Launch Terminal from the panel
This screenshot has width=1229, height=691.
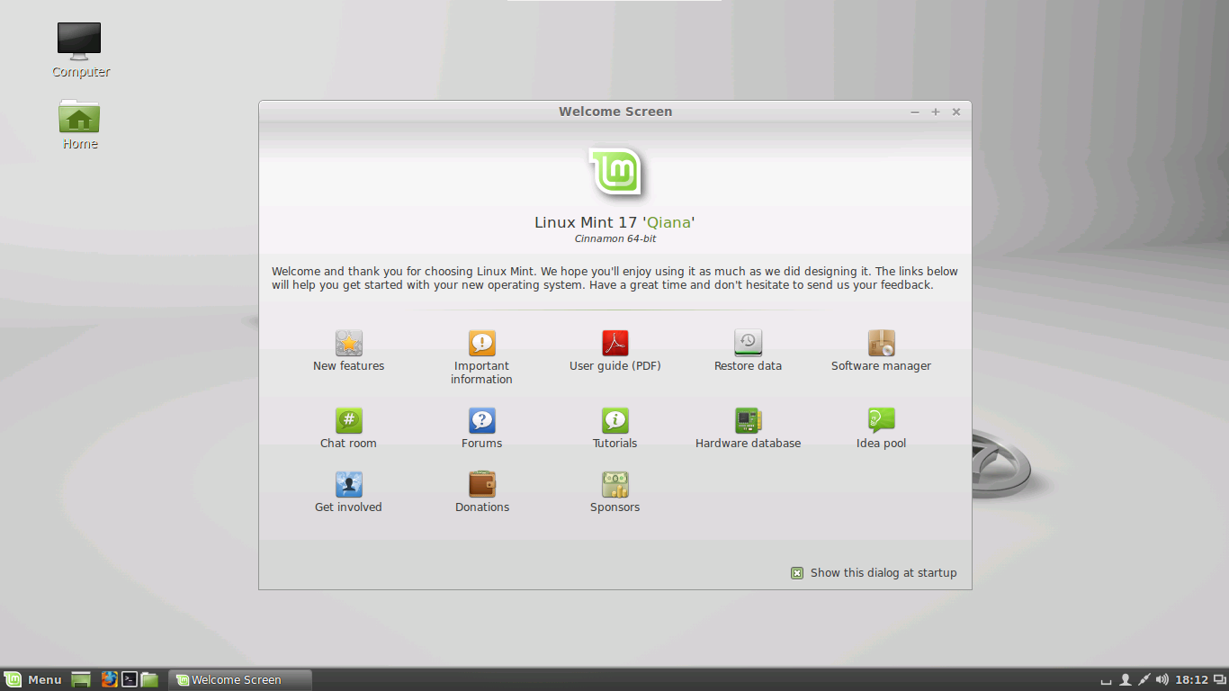[130, 679]
